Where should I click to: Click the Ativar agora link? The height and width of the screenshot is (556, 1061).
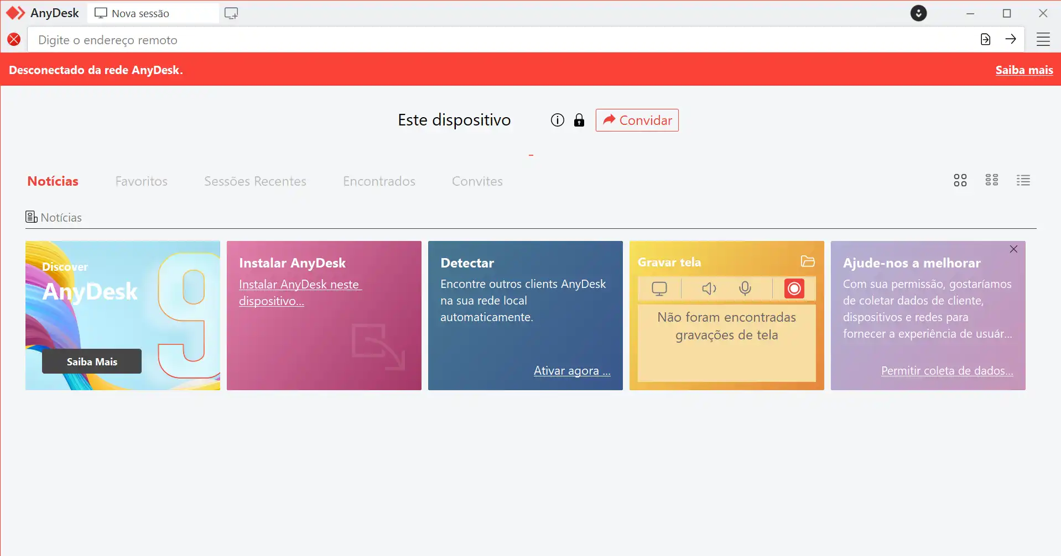point(572,371)
